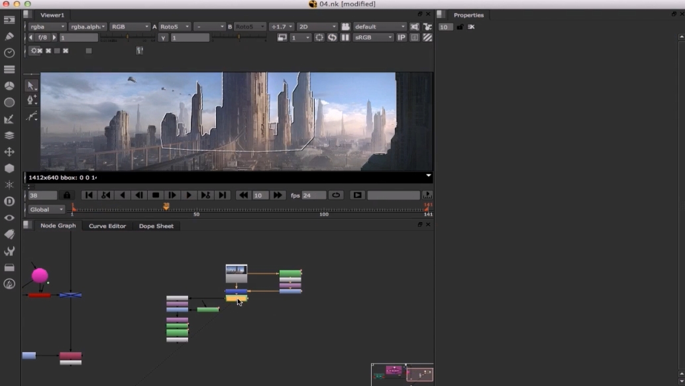The width and height of the screenshot is (685, 386).
Task: Open the zoom ÷1.7 dropdown
Action: [282, 27]
